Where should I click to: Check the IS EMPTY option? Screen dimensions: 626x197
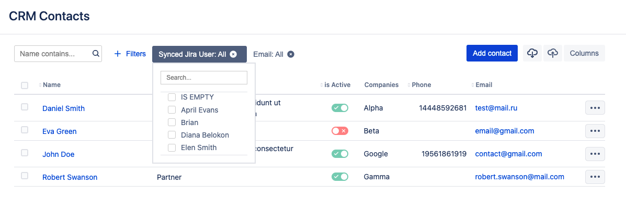[x=172, y=97]
